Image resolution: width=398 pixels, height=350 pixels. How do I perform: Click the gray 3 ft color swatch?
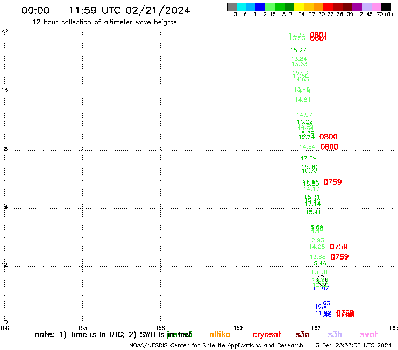232,6
